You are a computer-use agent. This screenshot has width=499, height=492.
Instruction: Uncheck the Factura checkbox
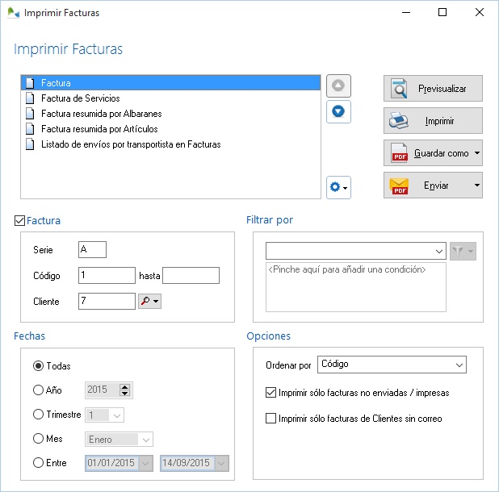20,220
